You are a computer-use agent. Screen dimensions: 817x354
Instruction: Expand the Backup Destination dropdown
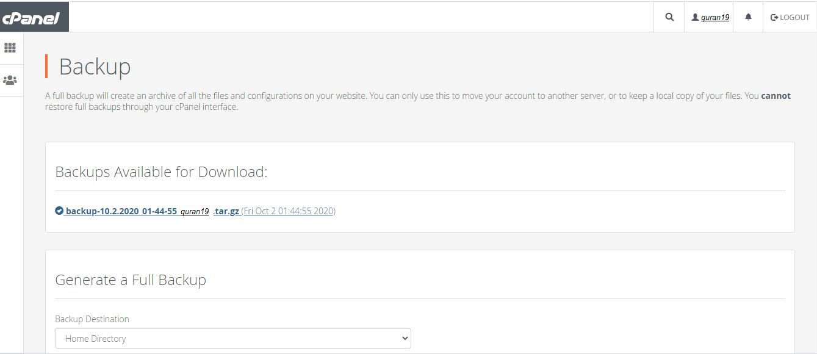tap(233, 338)
